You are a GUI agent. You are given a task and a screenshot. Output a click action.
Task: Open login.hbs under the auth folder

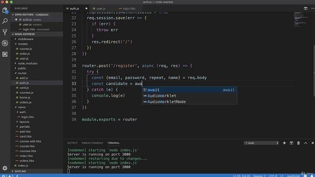click(28, 117)
